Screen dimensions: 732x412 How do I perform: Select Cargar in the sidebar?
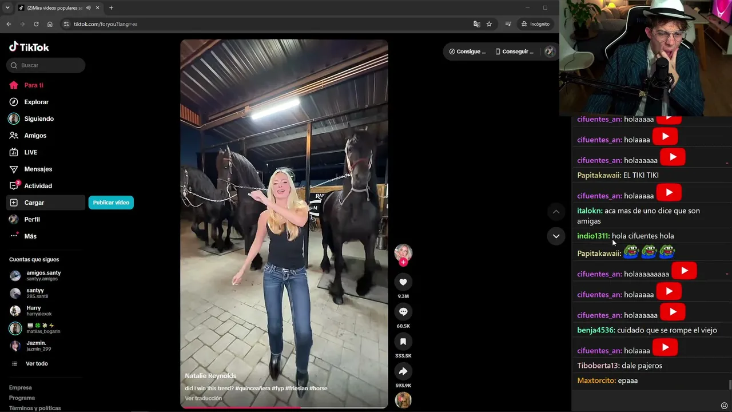(x=46, y=203)
